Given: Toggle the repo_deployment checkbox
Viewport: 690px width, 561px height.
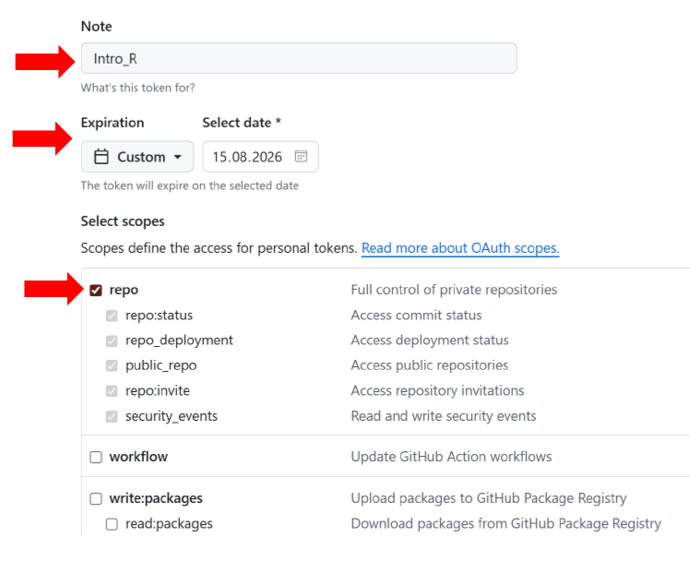Looking at the screenshot, I should pyautogui.click(x=112, y=340).
